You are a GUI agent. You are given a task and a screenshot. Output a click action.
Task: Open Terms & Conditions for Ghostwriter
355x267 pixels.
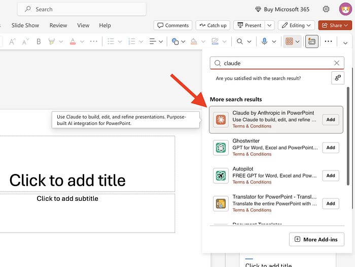point(252,154)
